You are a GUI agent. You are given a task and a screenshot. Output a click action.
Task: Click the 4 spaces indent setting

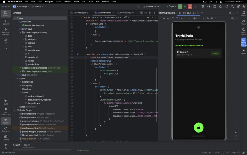tap(235, 153)
